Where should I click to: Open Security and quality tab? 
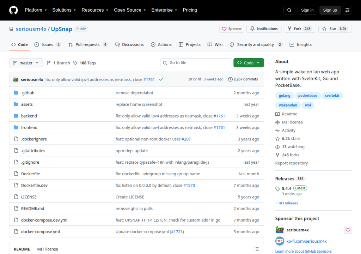coord(256,44)
